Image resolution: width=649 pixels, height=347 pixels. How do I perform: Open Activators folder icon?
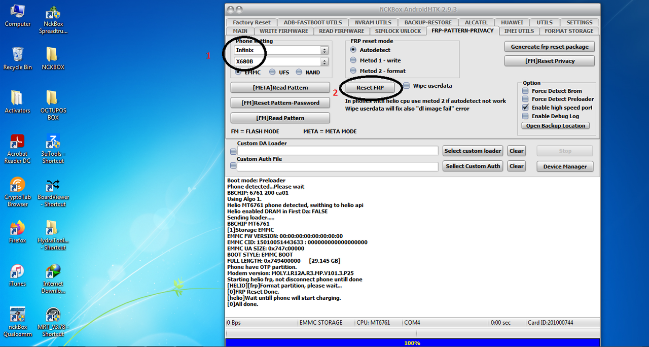[x=17, y=101]
